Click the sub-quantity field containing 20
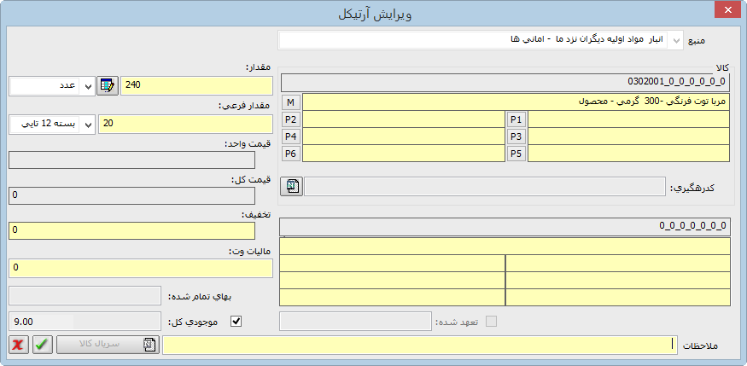The height and width of the screenshot is (366, 747). click(185, 125)
